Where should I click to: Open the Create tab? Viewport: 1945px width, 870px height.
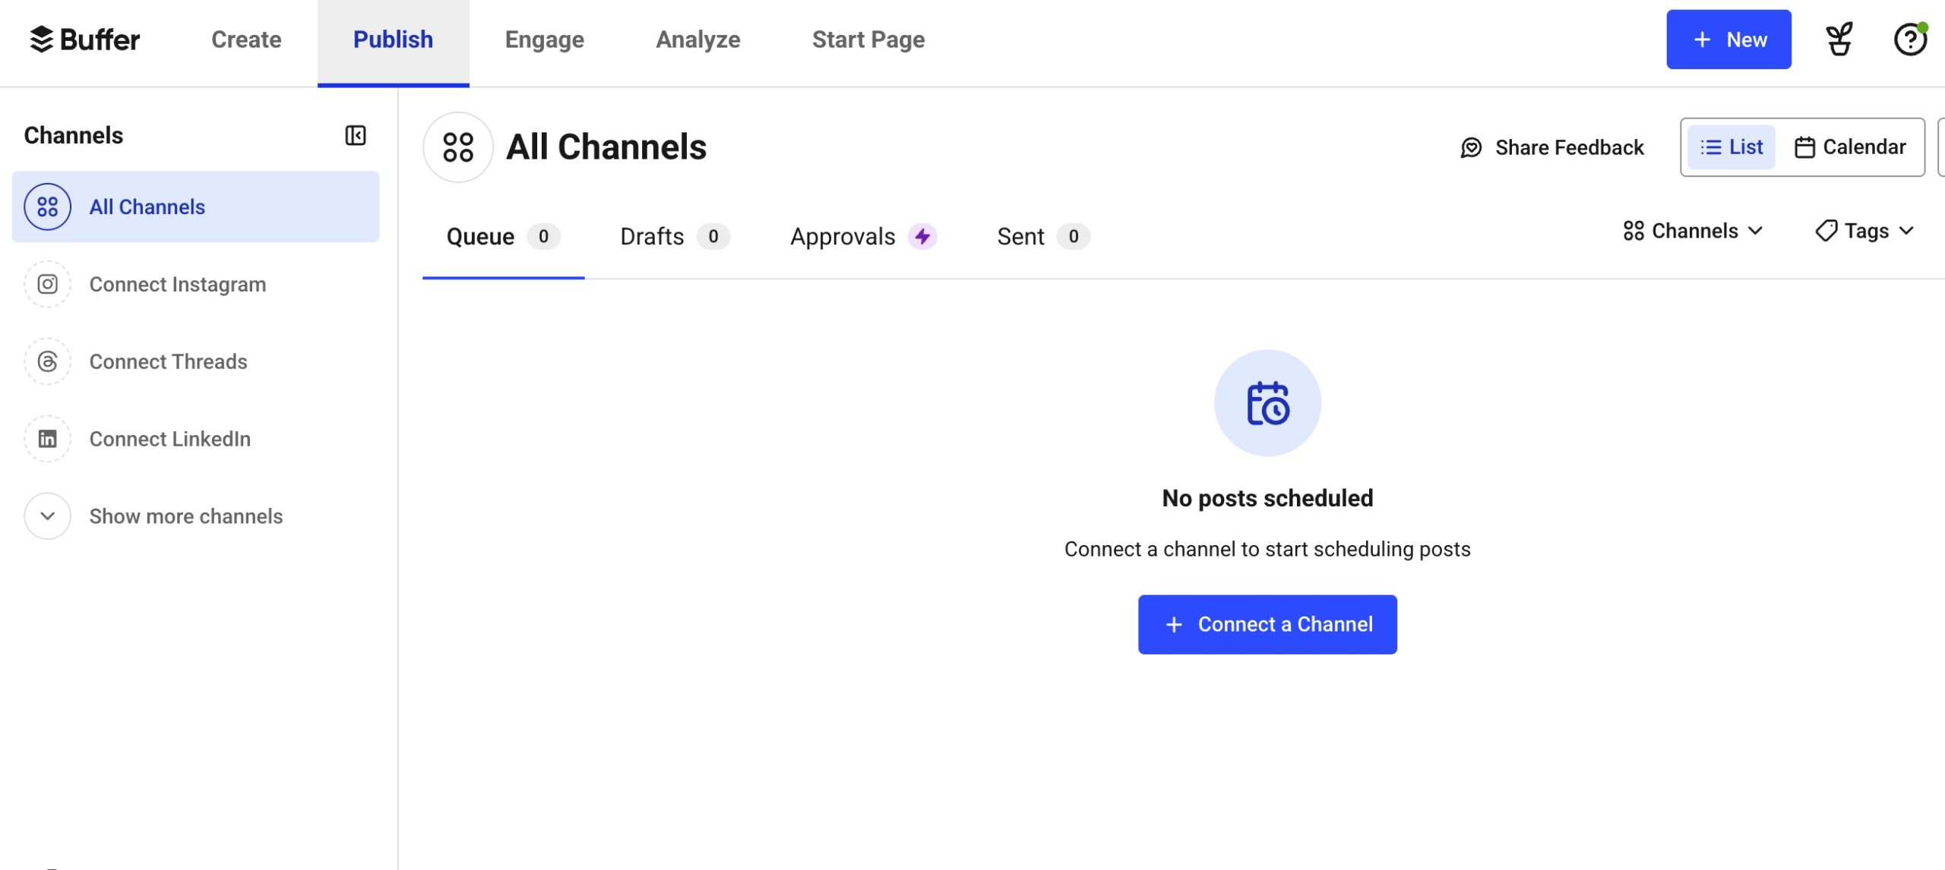click(246, 39)
